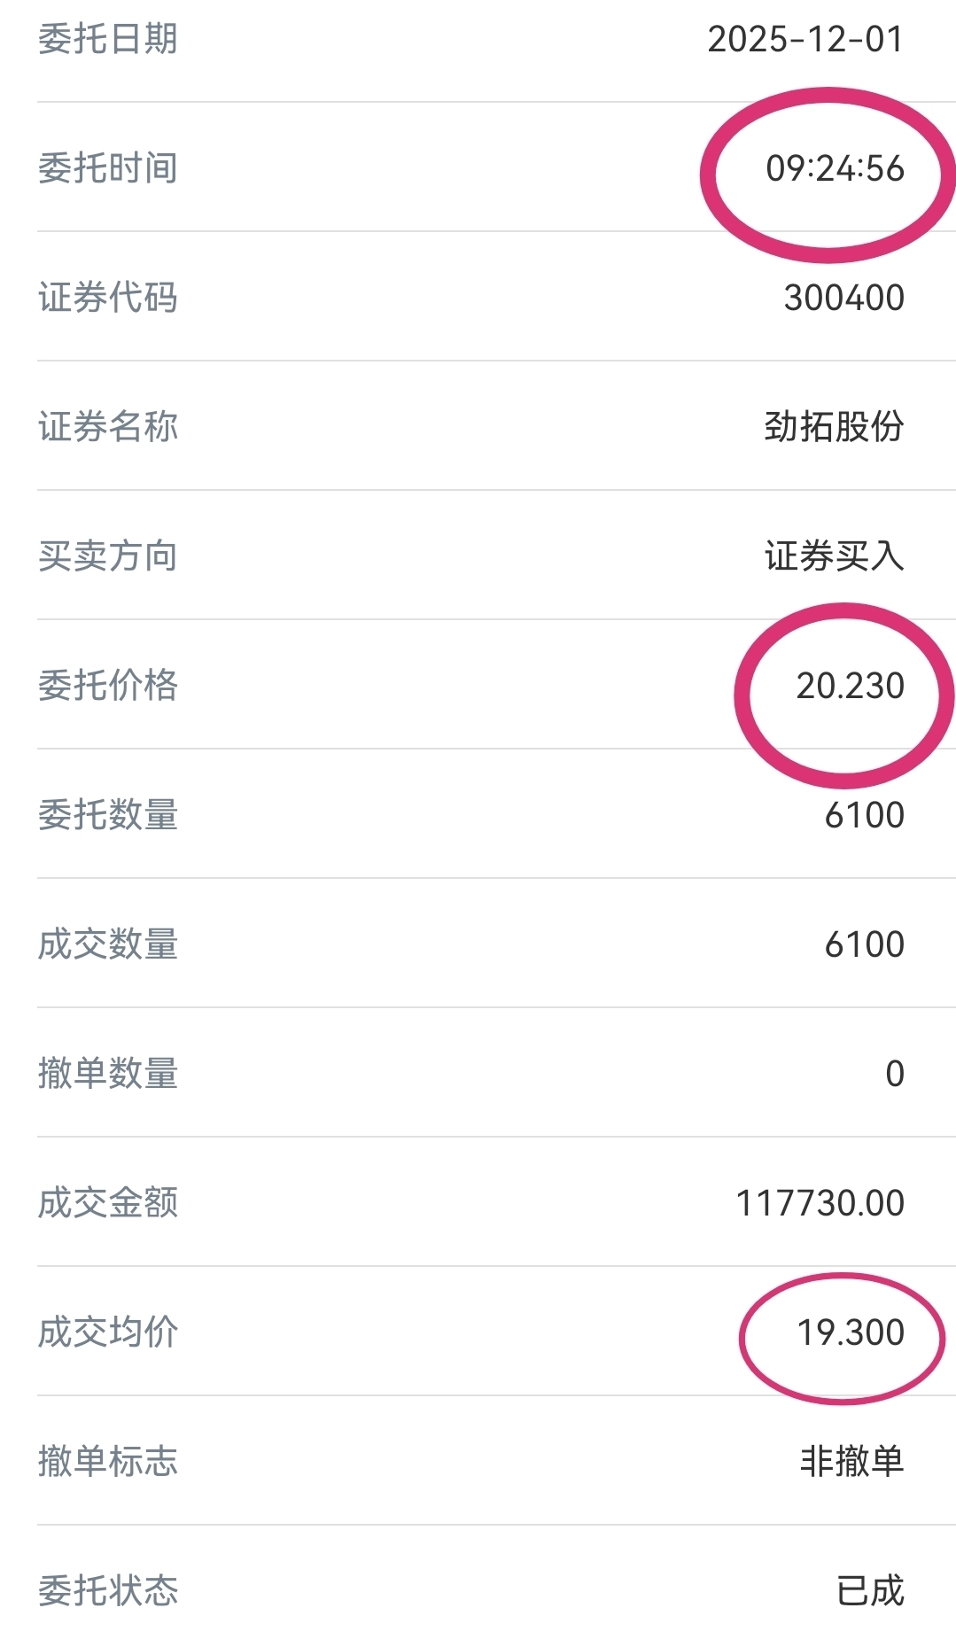Tap the circled average price 19.300
Viewport: 956px width, 1639px height.
click(851, 1332)
